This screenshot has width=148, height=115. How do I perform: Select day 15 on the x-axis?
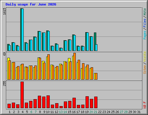coord(69,112)
